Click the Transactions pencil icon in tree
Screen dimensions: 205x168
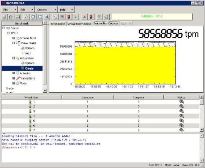[x=18, y=78]
